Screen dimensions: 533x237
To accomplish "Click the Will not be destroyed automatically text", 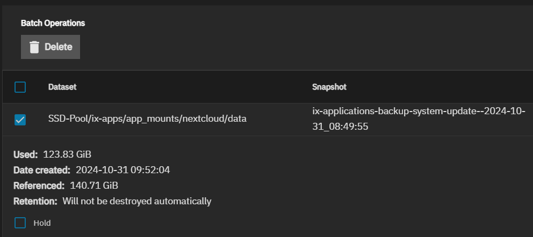I will [136, 202].
